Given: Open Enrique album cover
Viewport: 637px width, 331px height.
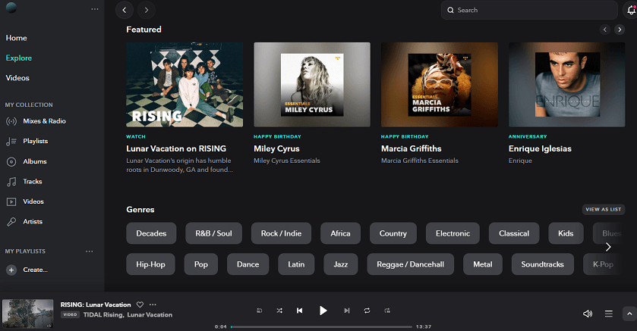Looking at the screenshot, I should [x=566, y=85].
